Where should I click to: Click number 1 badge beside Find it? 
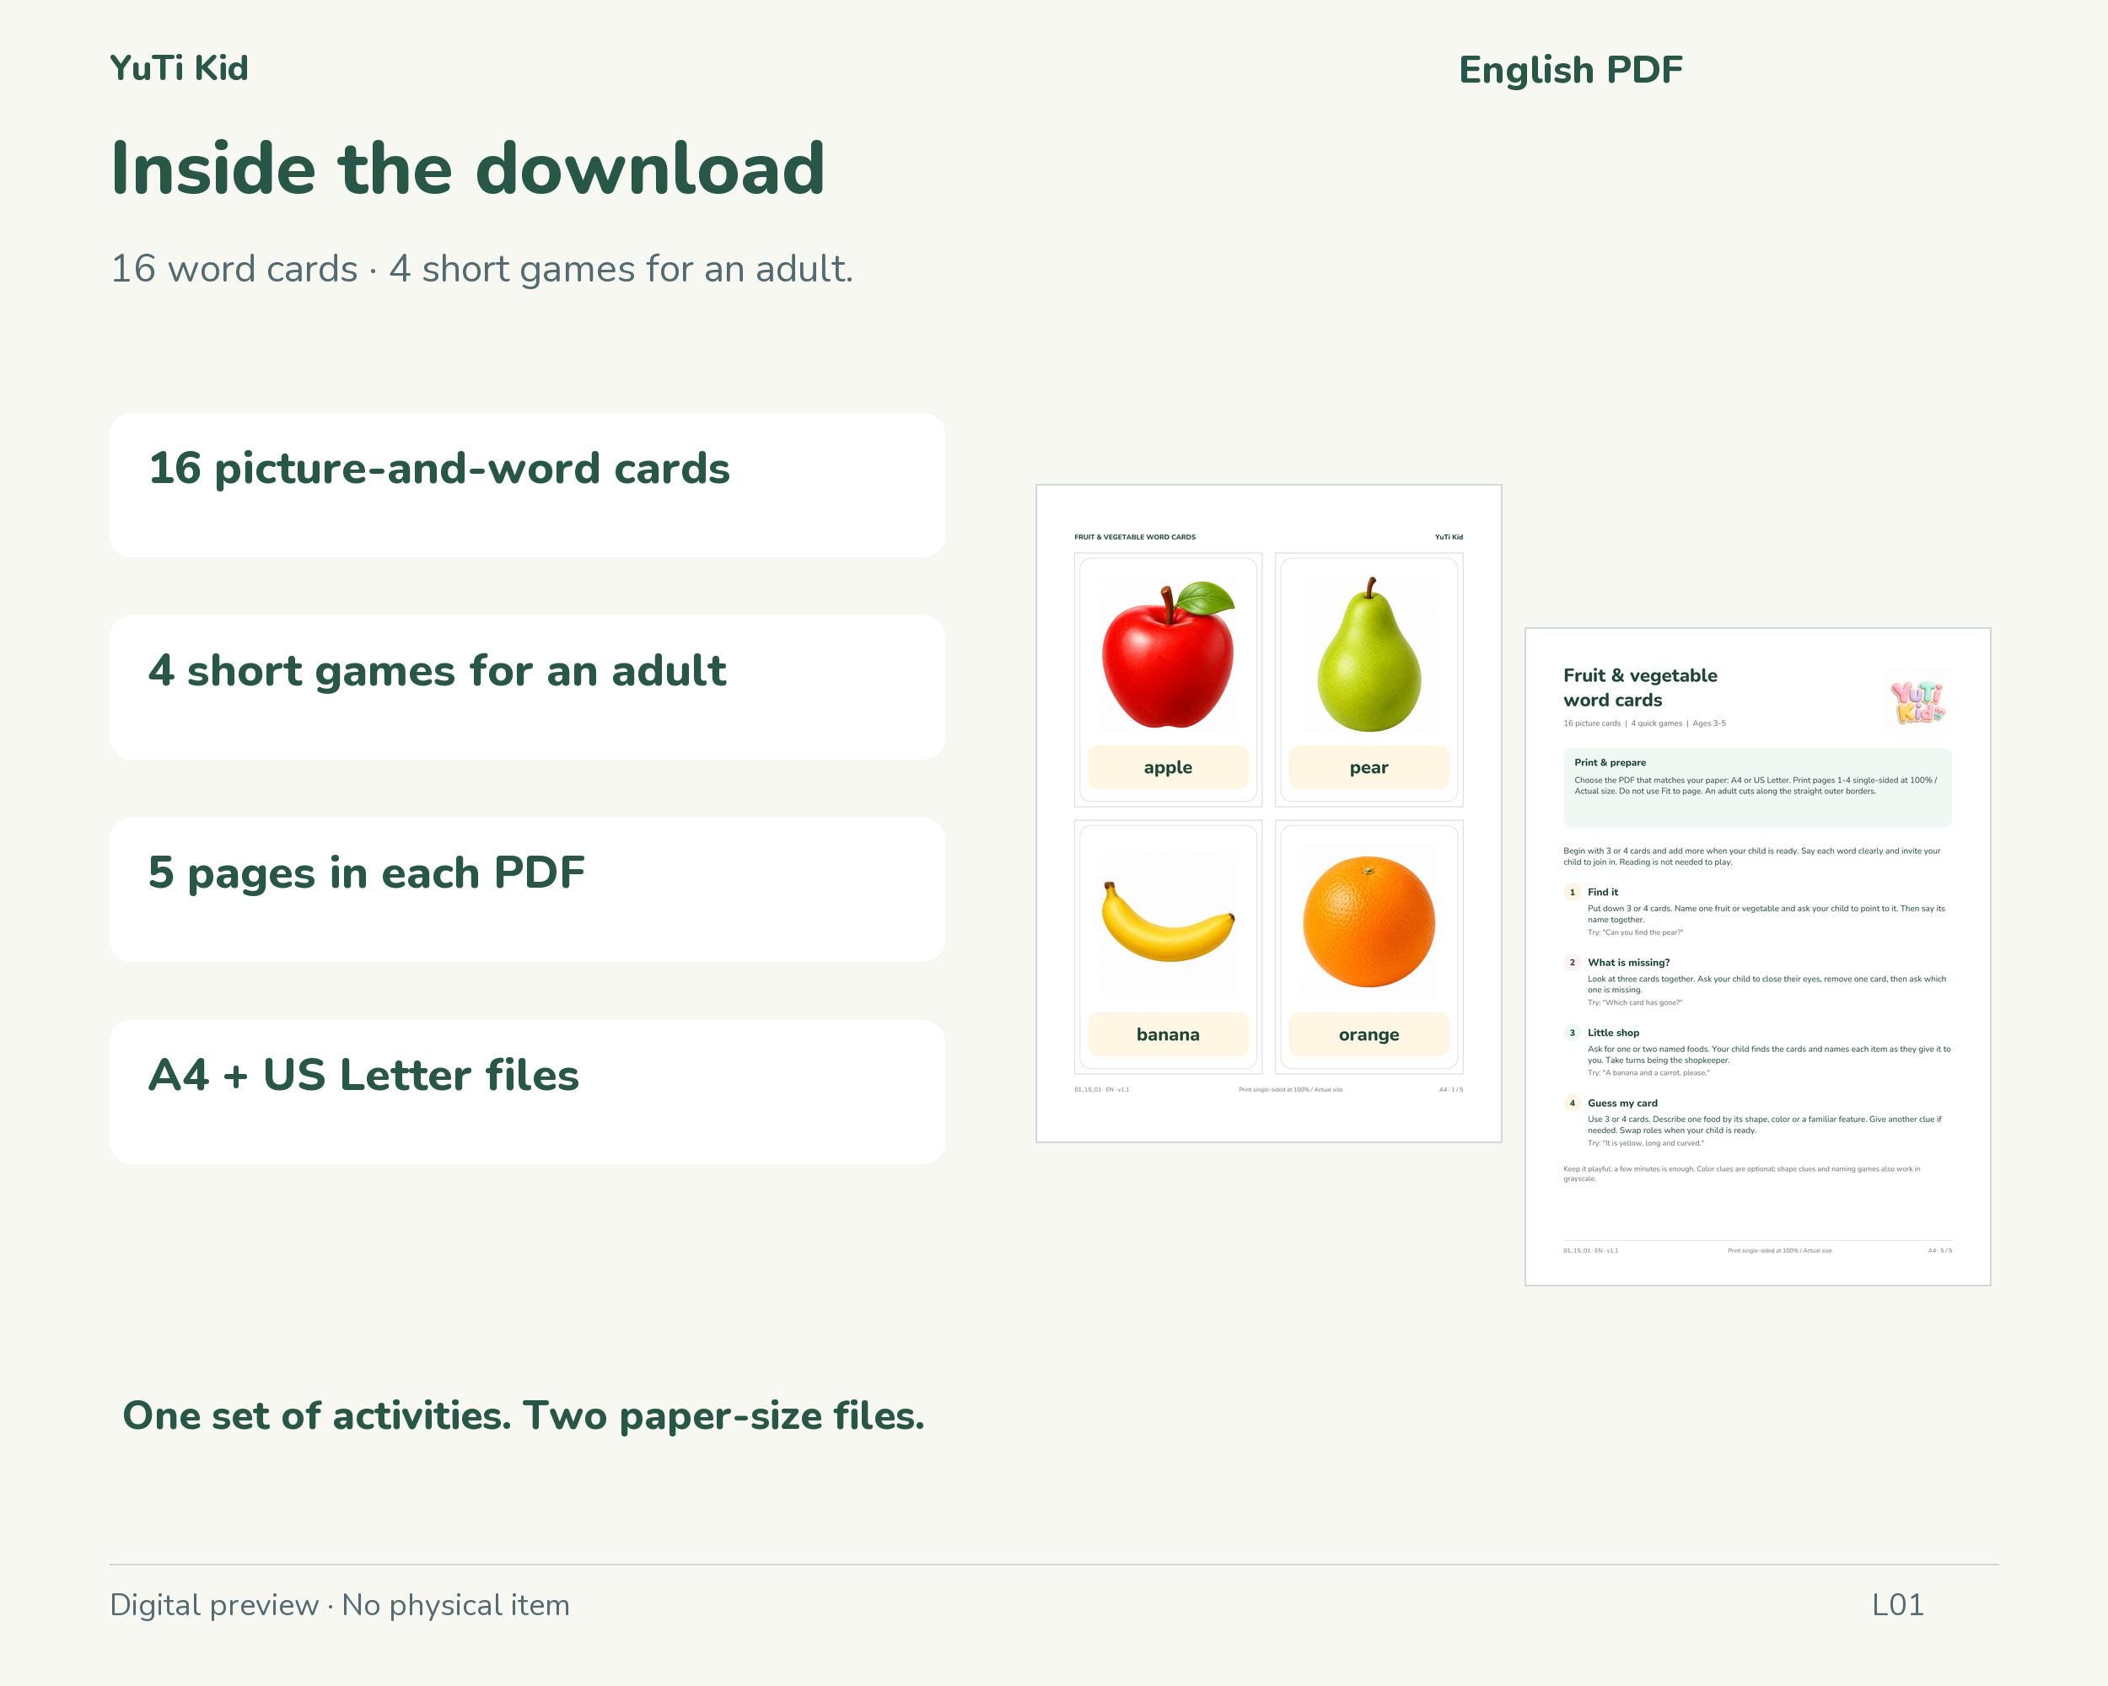1573,893
